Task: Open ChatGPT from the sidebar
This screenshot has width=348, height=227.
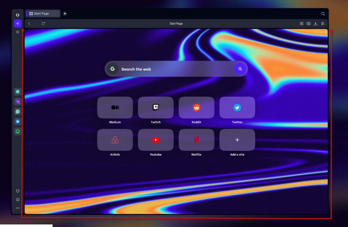Action: (17, 92)
